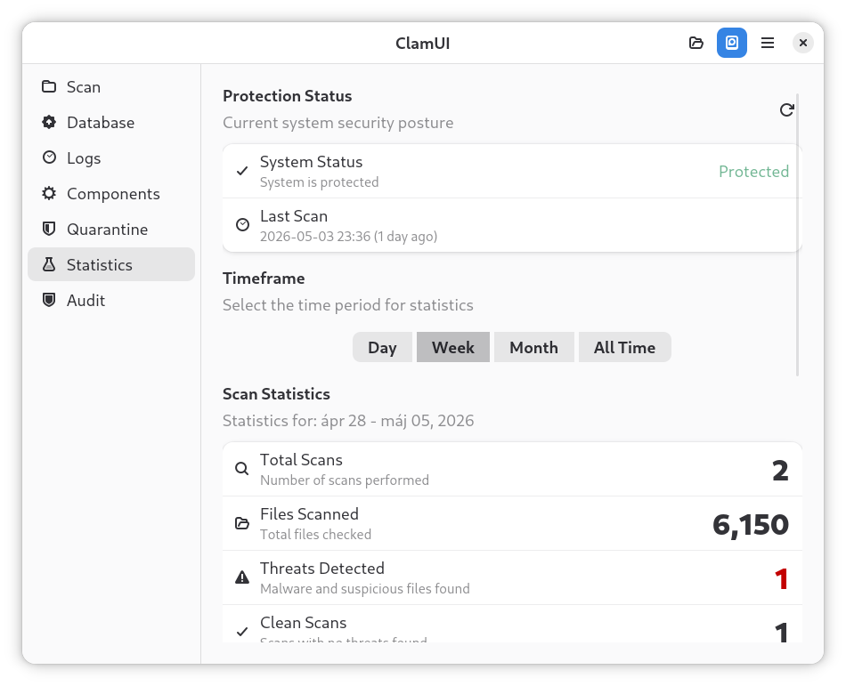Screen dimensions: 846x686
Task: Click the warning triangle icon beside Threats Detected
Action: (x=242, y=577)
